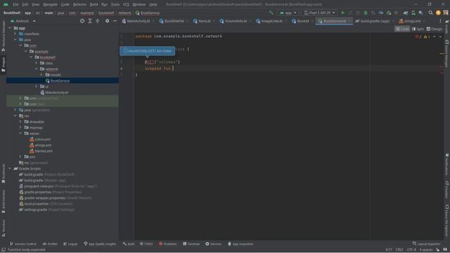Open the Profile app icon in toolbar
The width and height of the screenshot is (450, 253).
381,13
